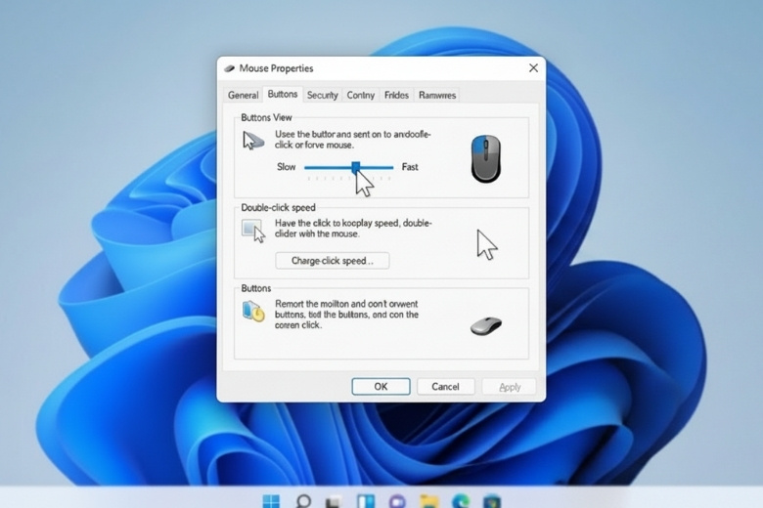Open the Frides tab
The width and height of the screenshot is (763, 508).
click(396, 95)
